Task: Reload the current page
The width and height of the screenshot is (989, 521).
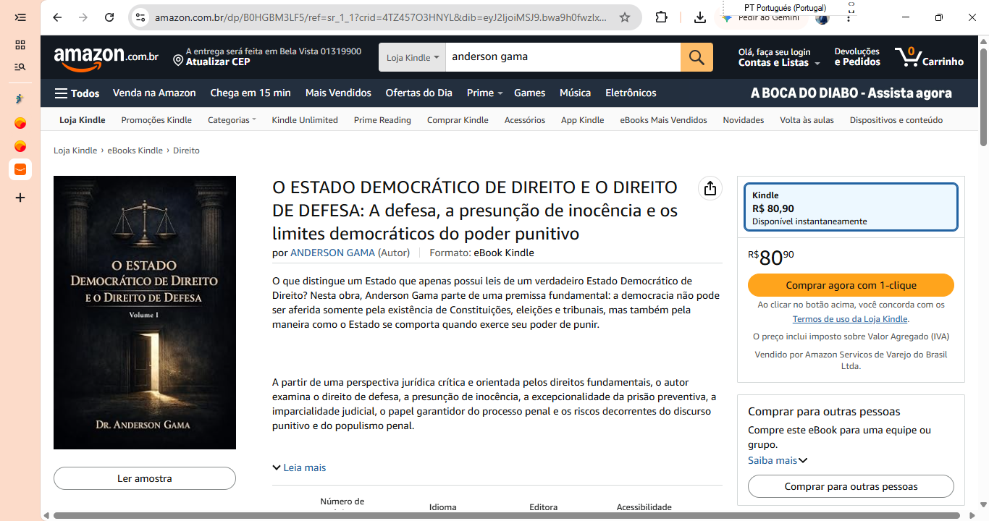Action: 109,17
